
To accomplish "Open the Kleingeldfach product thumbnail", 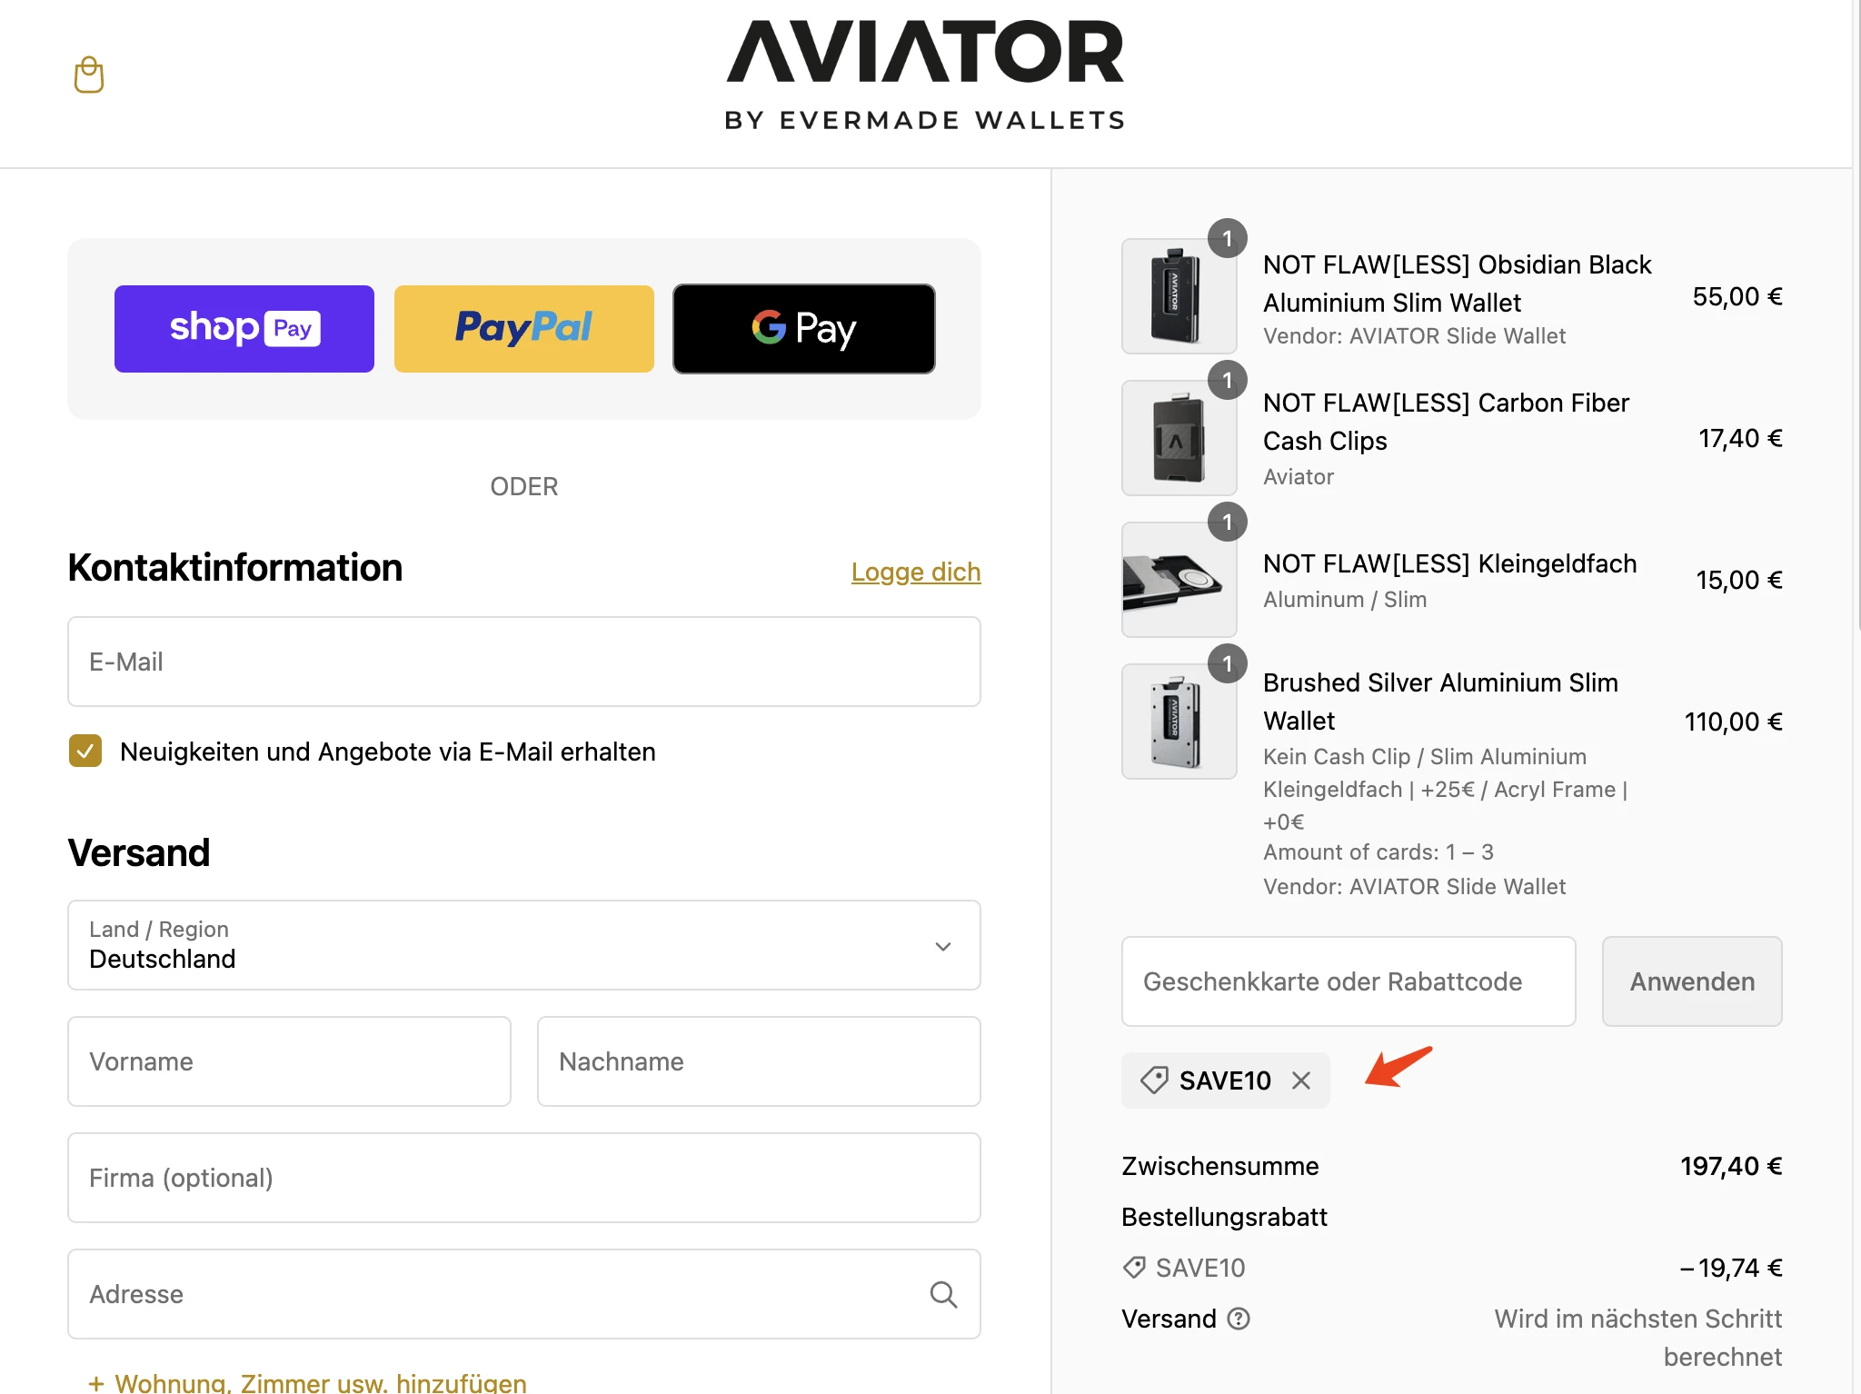I will [x=1179, y=580].
